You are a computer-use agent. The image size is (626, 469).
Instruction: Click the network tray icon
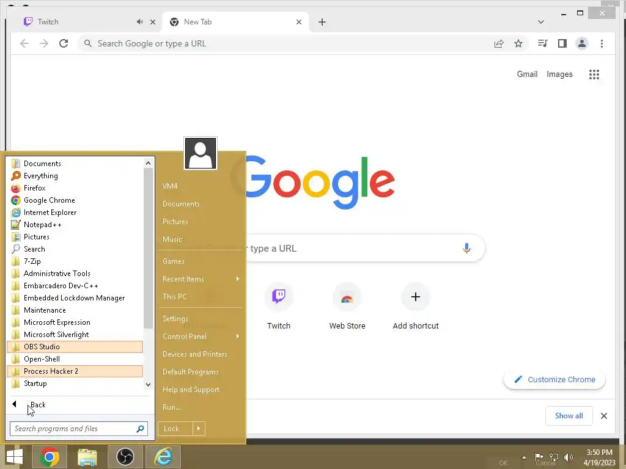(554, 457)
